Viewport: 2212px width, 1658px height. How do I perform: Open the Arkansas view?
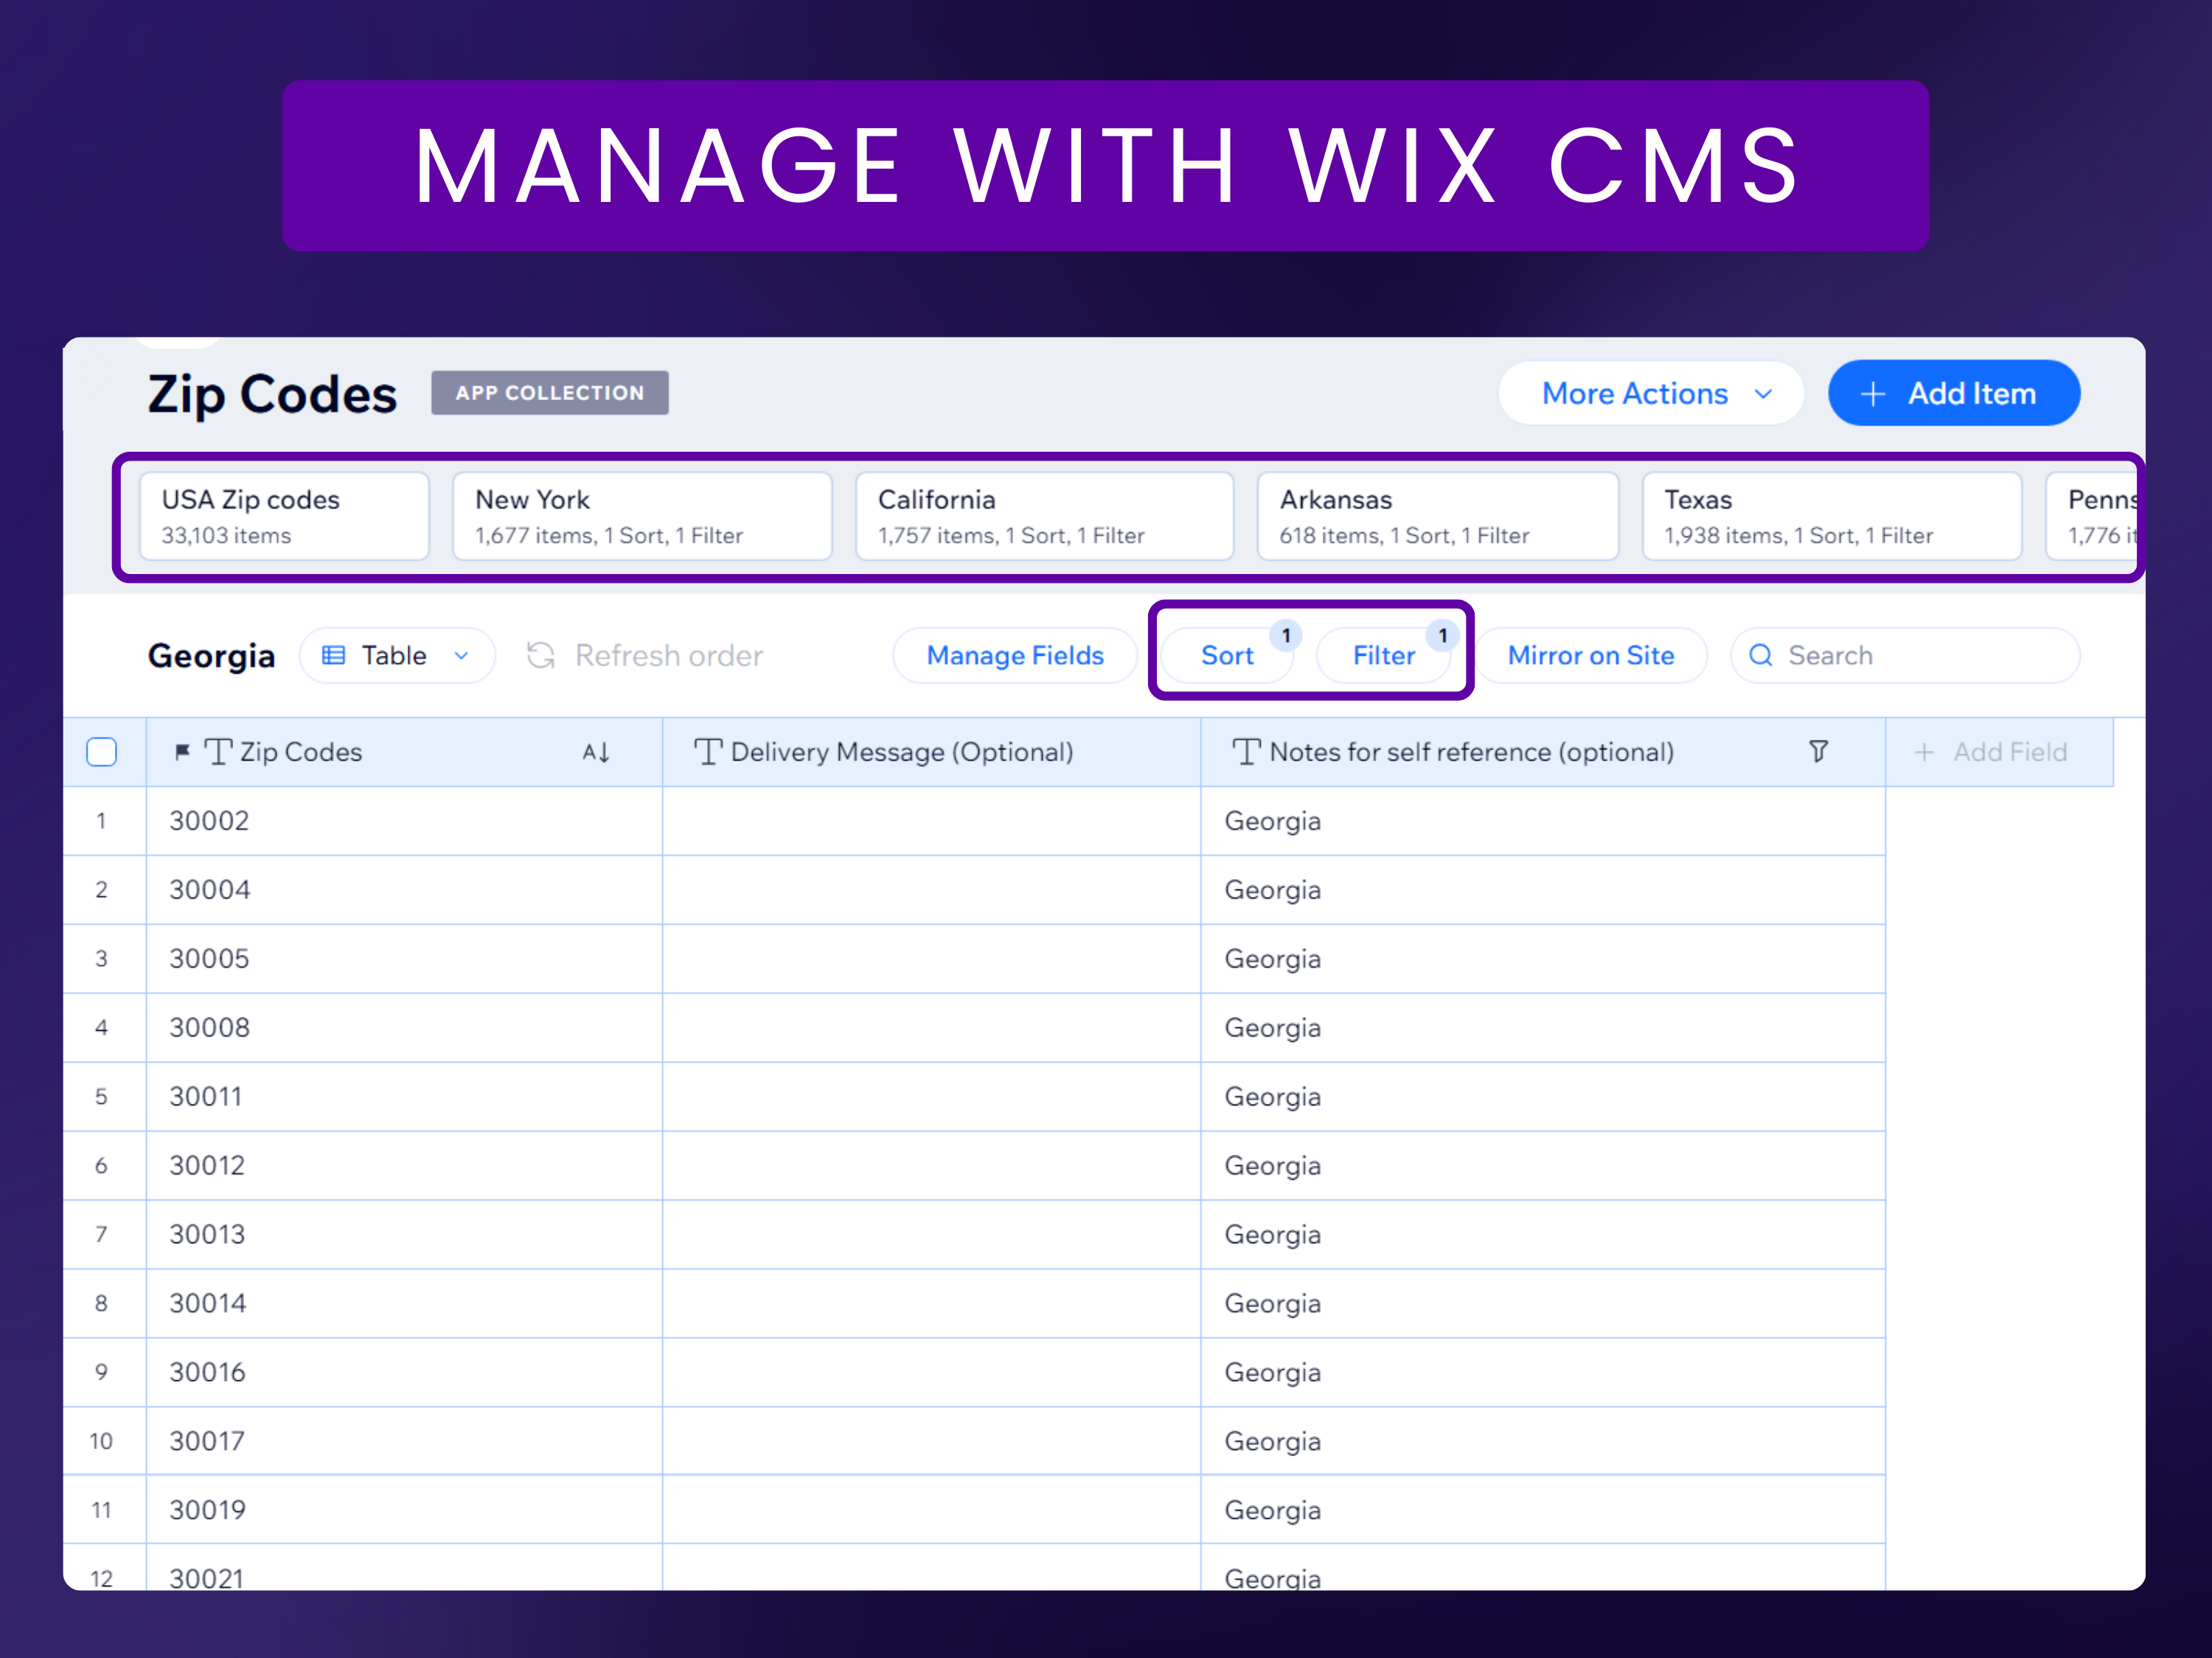(x=1437, y=517)
